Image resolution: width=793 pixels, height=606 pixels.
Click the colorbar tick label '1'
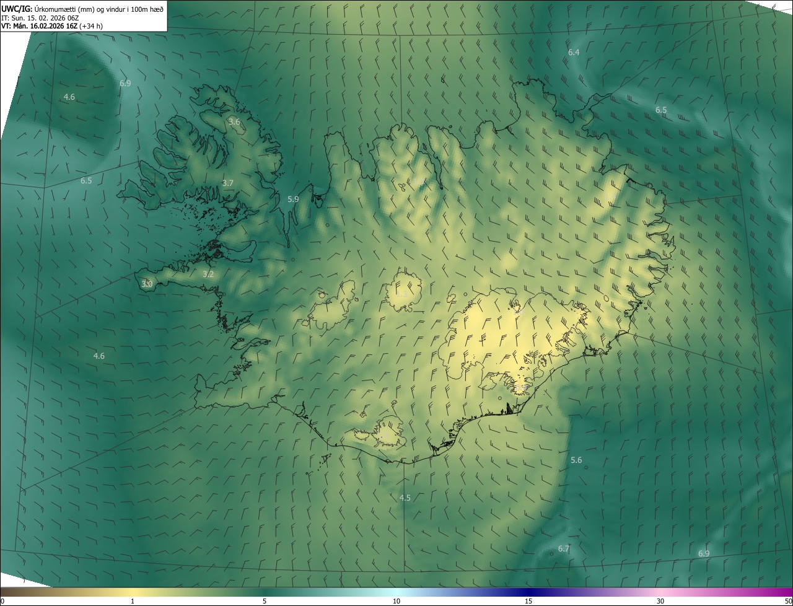(133, 601)
